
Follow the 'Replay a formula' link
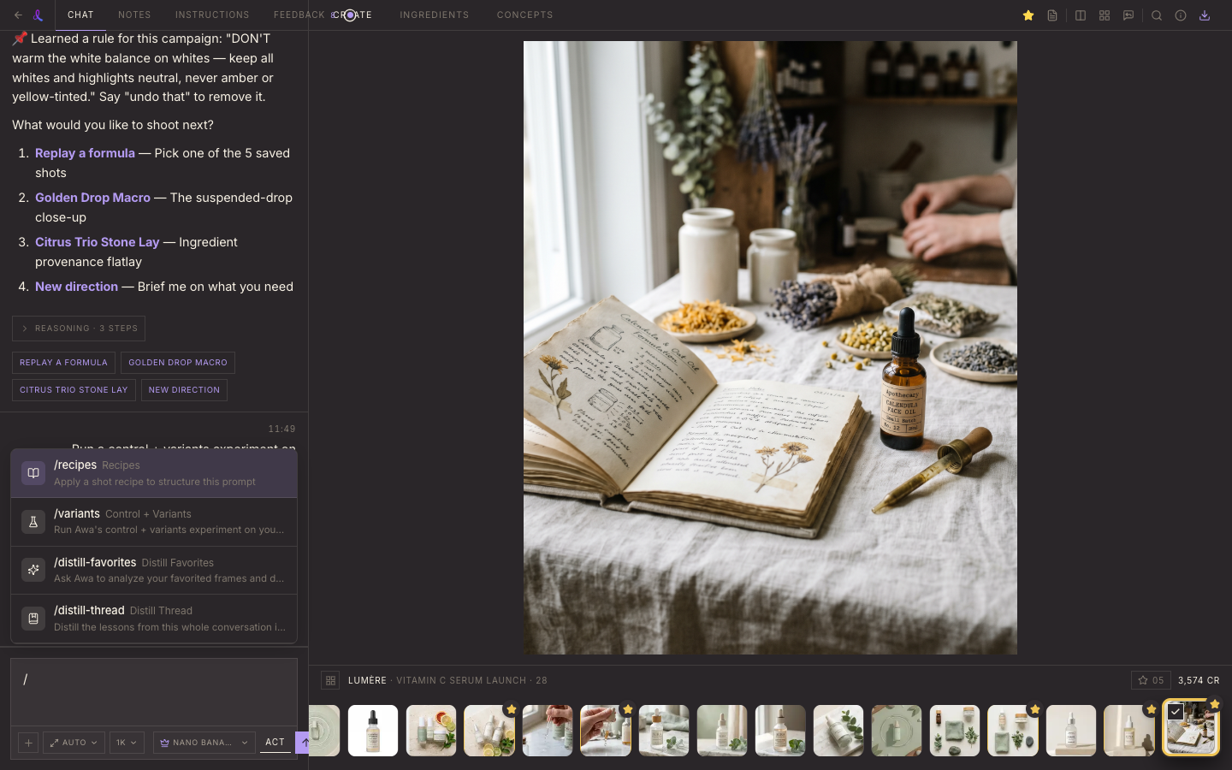pyautogui.click(x=85, y=153)
